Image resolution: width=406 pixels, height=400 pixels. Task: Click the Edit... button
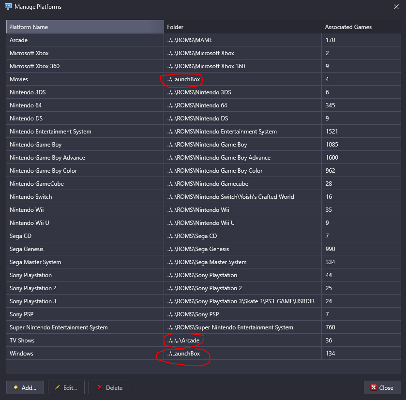tap(66, 387)
